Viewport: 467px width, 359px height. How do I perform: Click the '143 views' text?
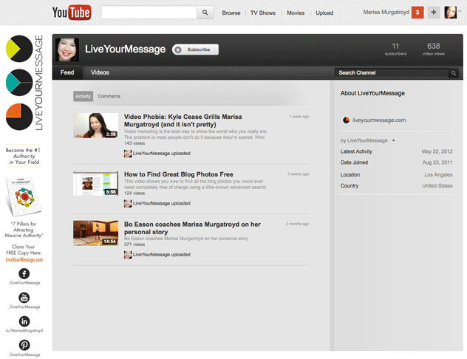coord(134,143)
